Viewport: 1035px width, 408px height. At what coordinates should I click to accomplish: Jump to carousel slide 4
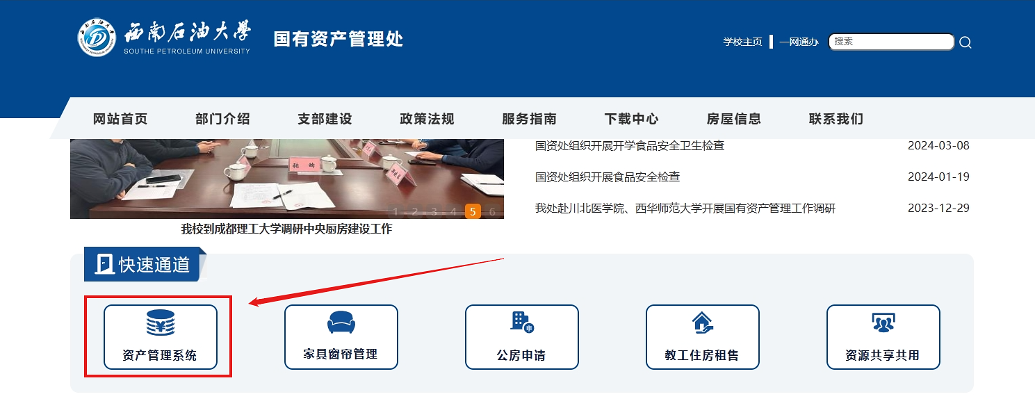tap(453, 212)
